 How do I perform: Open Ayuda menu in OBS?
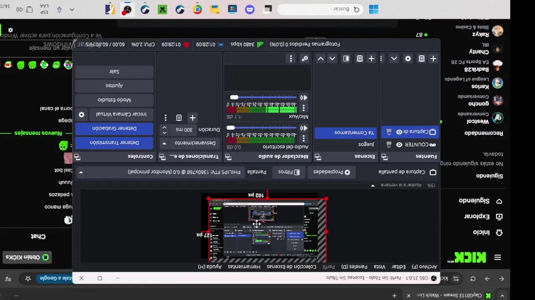click(210, 267)
